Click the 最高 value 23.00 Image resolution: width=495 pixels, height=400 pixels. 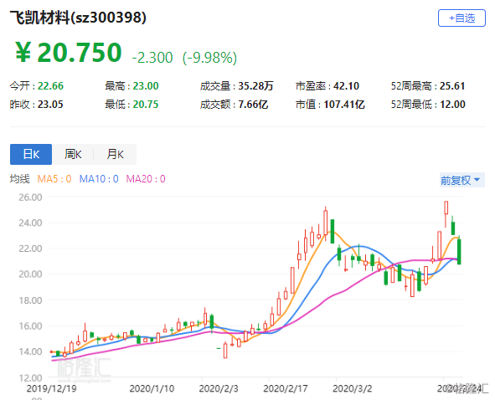pos(146,86)
